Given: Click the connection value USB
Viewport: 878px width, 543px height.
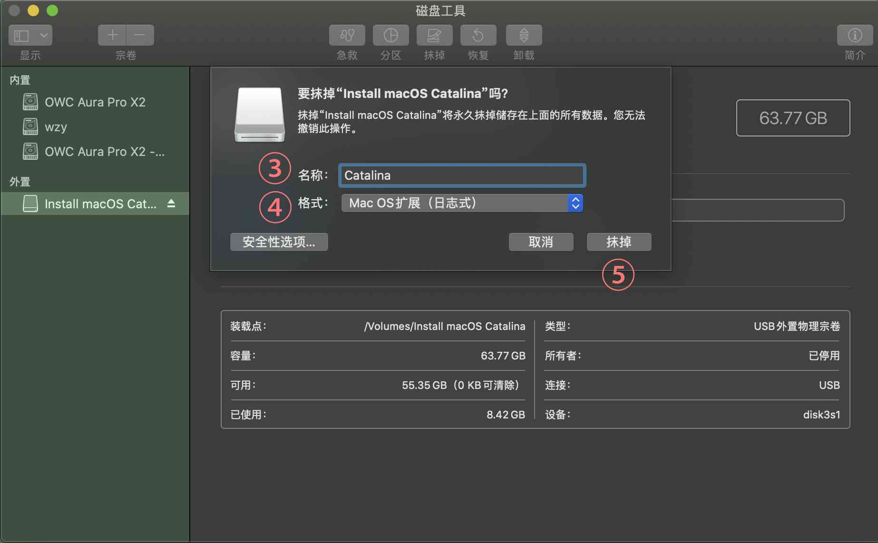Looking at the screenshot, I should (x=829, y=385).
